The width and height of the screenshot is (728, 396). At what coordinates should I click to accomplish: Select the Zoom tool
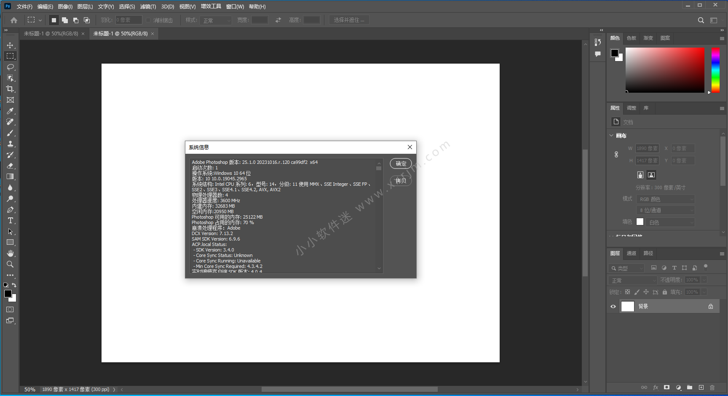click(10, 264)
